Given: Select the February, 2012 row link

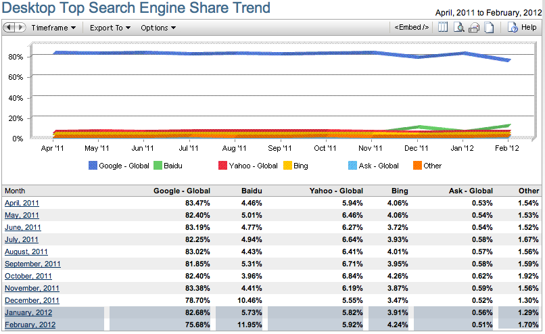Looking at the screenshot, I should pos(30,325).
